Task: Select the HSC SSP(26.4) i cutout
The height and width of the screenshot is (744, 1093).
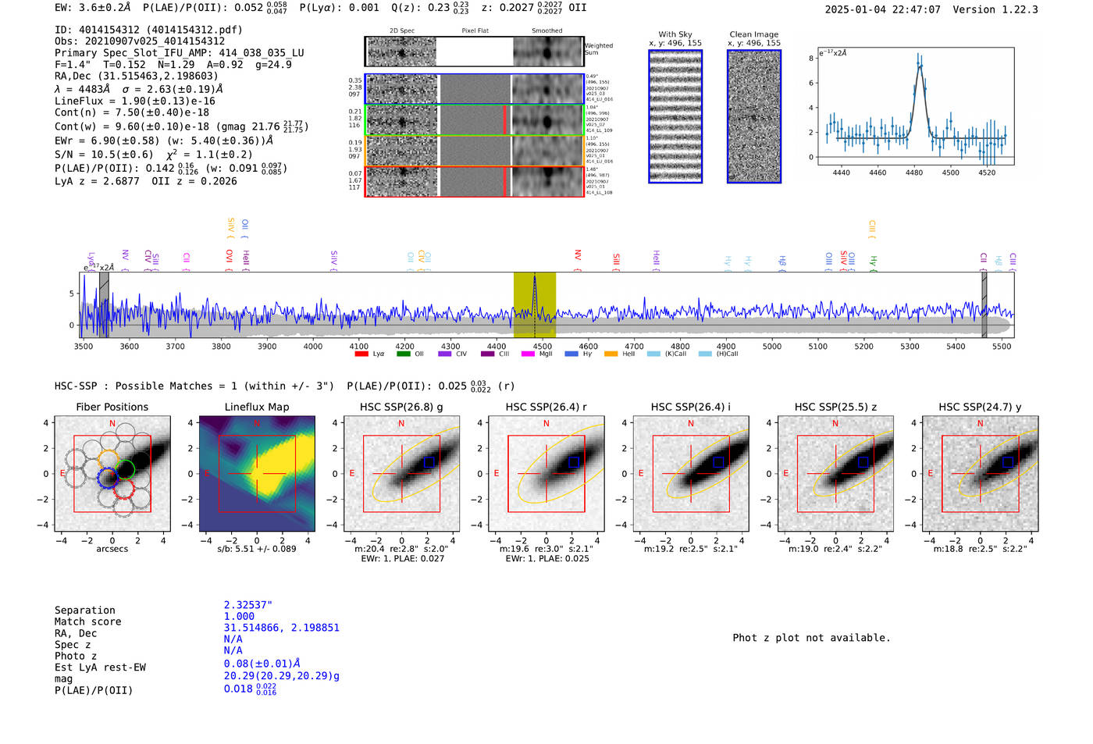Action: [691, 474]
